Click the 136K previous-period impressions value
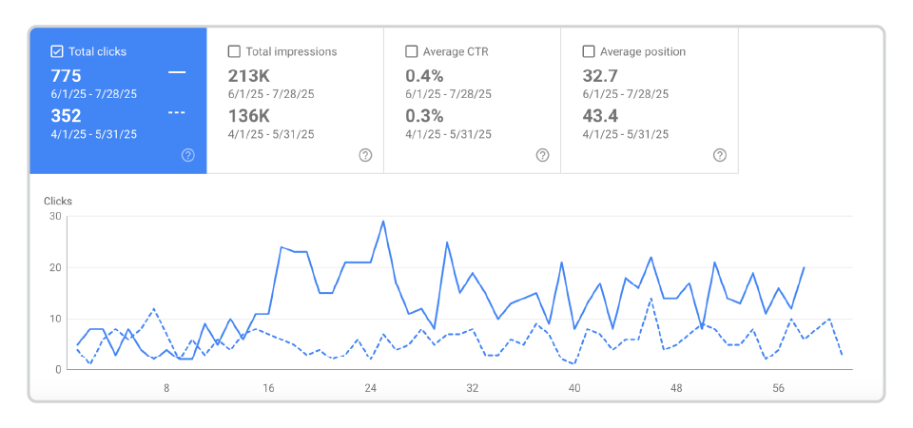The width and height of the screenshot is (913, 428). [x=249, y=116]
